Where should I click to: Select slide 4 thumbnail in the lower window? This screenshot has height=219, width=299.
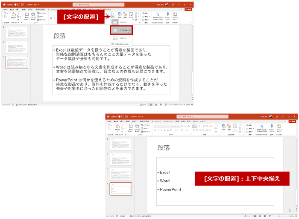point(121,189)
